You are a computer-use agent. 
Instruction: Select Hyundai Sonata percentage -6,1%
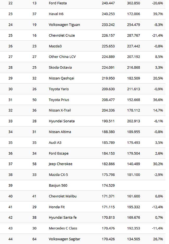(158, 121)
